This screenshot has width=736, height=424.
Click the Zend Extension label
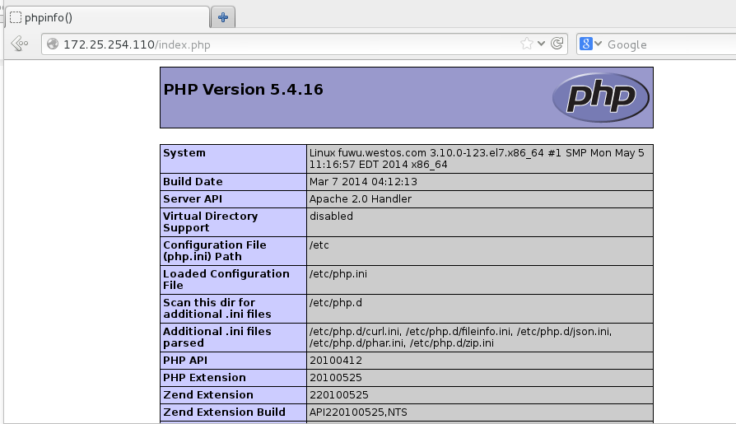[208, 395]
